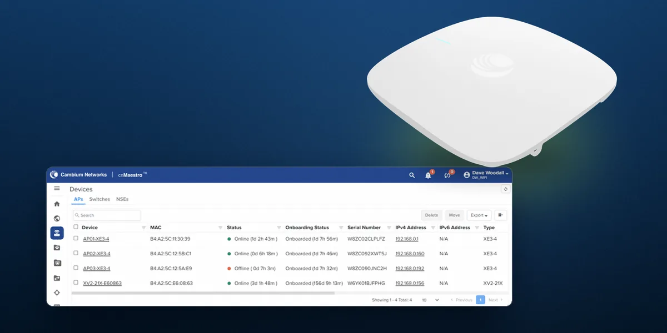Click the column chooser icon beside Export
Viewport: 667px width, 333px height.
pyautogui.click(x=500, y=215)
